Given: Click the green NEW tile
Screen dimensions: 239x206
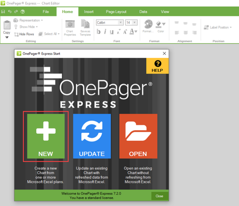Looking at the screenshot, I should click(x=46, y=136).
